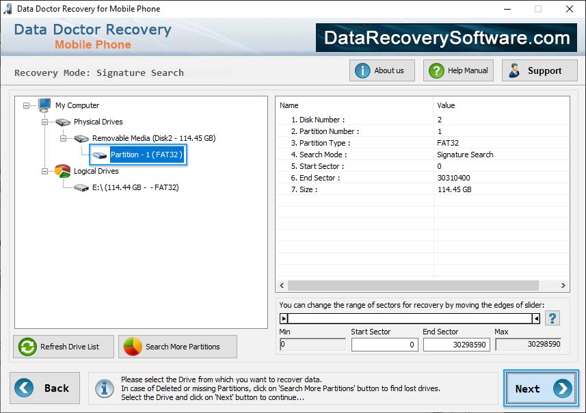Click the Logical Drives colored disk icon

pyautogui.click(x=62, y=171)
